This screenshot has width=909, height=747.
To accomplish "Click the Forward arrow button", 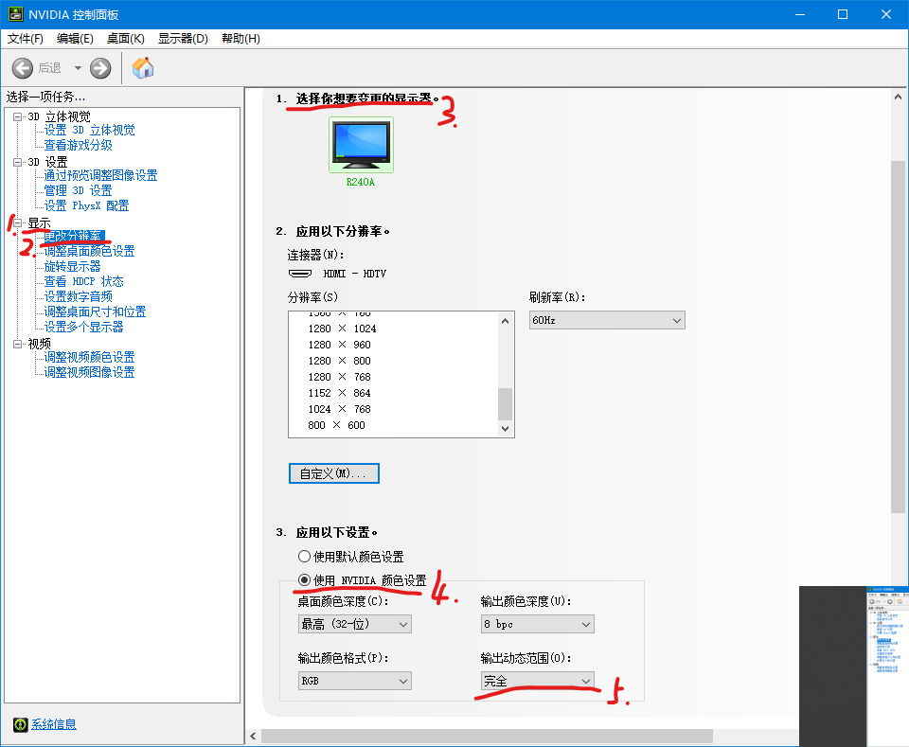I will [100, 68].
